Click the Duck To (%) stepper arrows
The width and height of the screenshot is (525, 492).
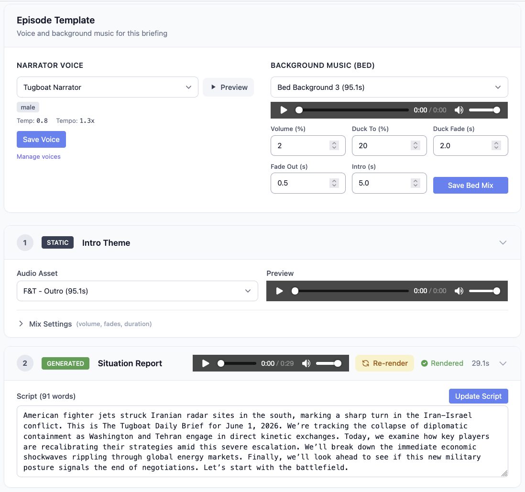pyautogui.click(x=416, y=145)
